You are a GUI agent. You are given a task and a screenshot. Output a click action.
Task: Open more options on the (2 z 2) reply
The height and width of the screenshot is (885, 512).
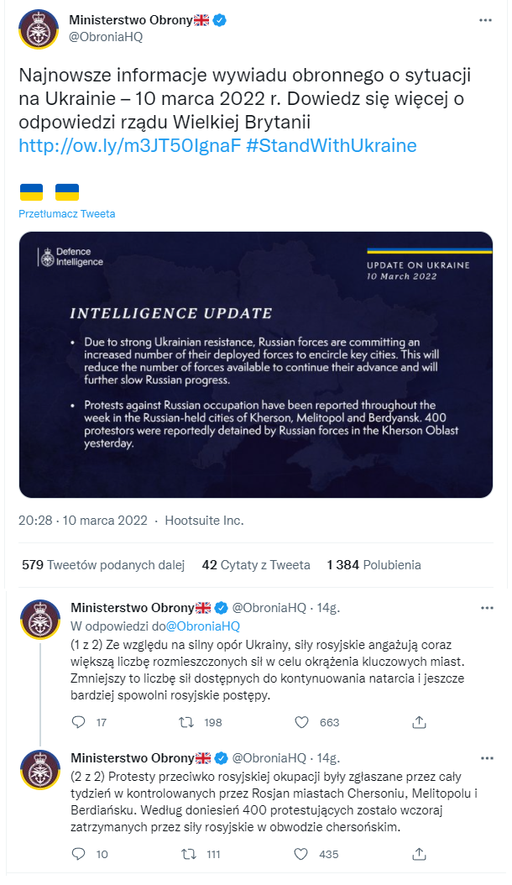tap(486, 758)
